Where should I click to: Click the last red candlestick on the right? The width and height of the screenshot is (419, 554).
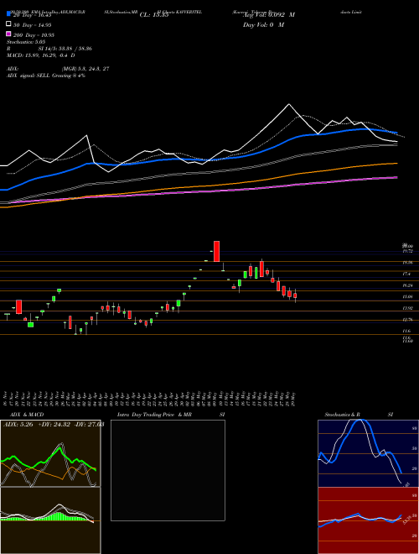click(295, 295)
